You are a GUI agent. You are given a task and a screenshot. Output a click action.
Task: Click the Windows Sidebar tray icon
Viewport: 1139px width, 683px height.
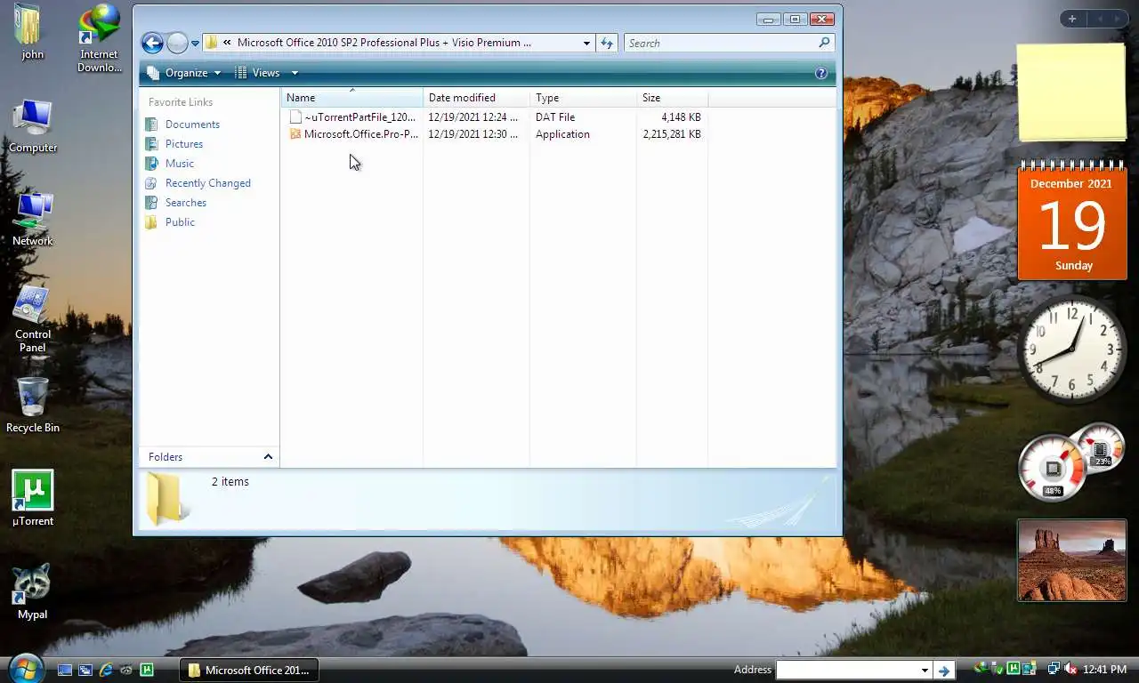point(1029,669)
